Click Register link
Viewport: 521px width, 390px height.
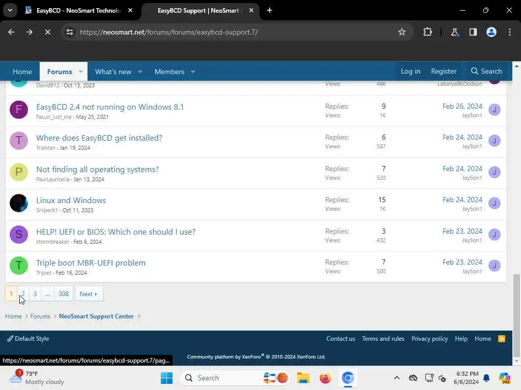tap(444, 71)
